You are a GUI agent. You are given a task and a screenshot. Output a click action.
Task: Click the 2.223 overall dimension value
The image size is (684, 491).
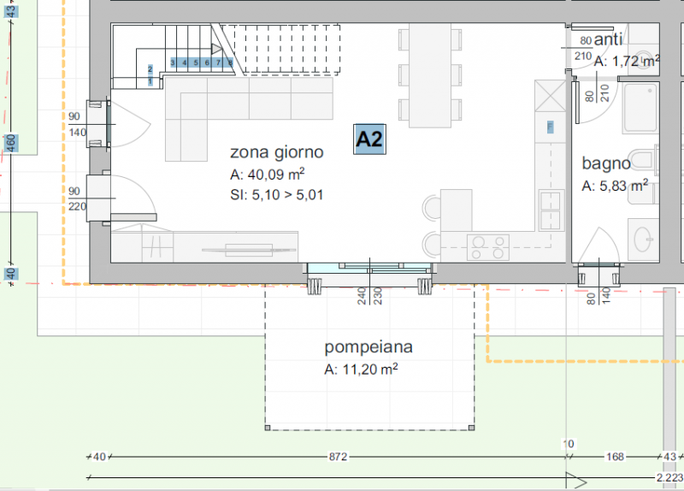click(x=668, y=476)
